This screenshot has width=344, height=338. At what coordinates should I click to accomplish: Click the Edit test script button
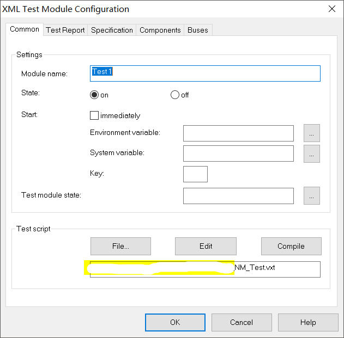[x=206, y=246]
